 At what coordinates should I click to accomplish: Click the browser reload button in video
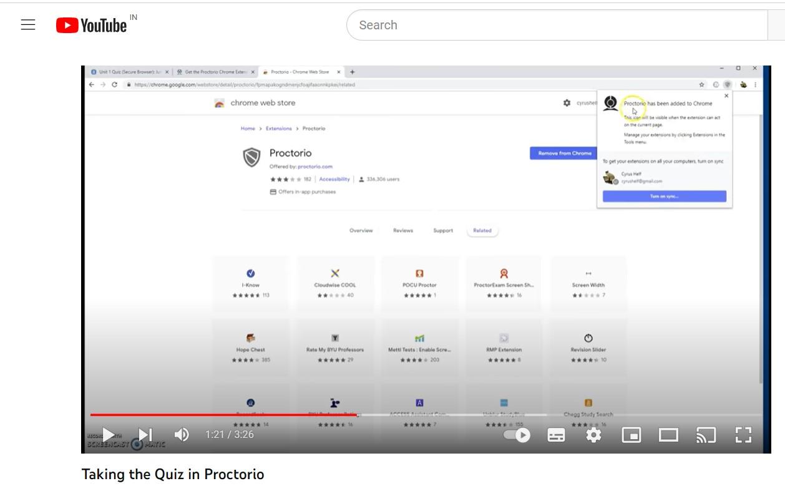click(x=114, y=84)
